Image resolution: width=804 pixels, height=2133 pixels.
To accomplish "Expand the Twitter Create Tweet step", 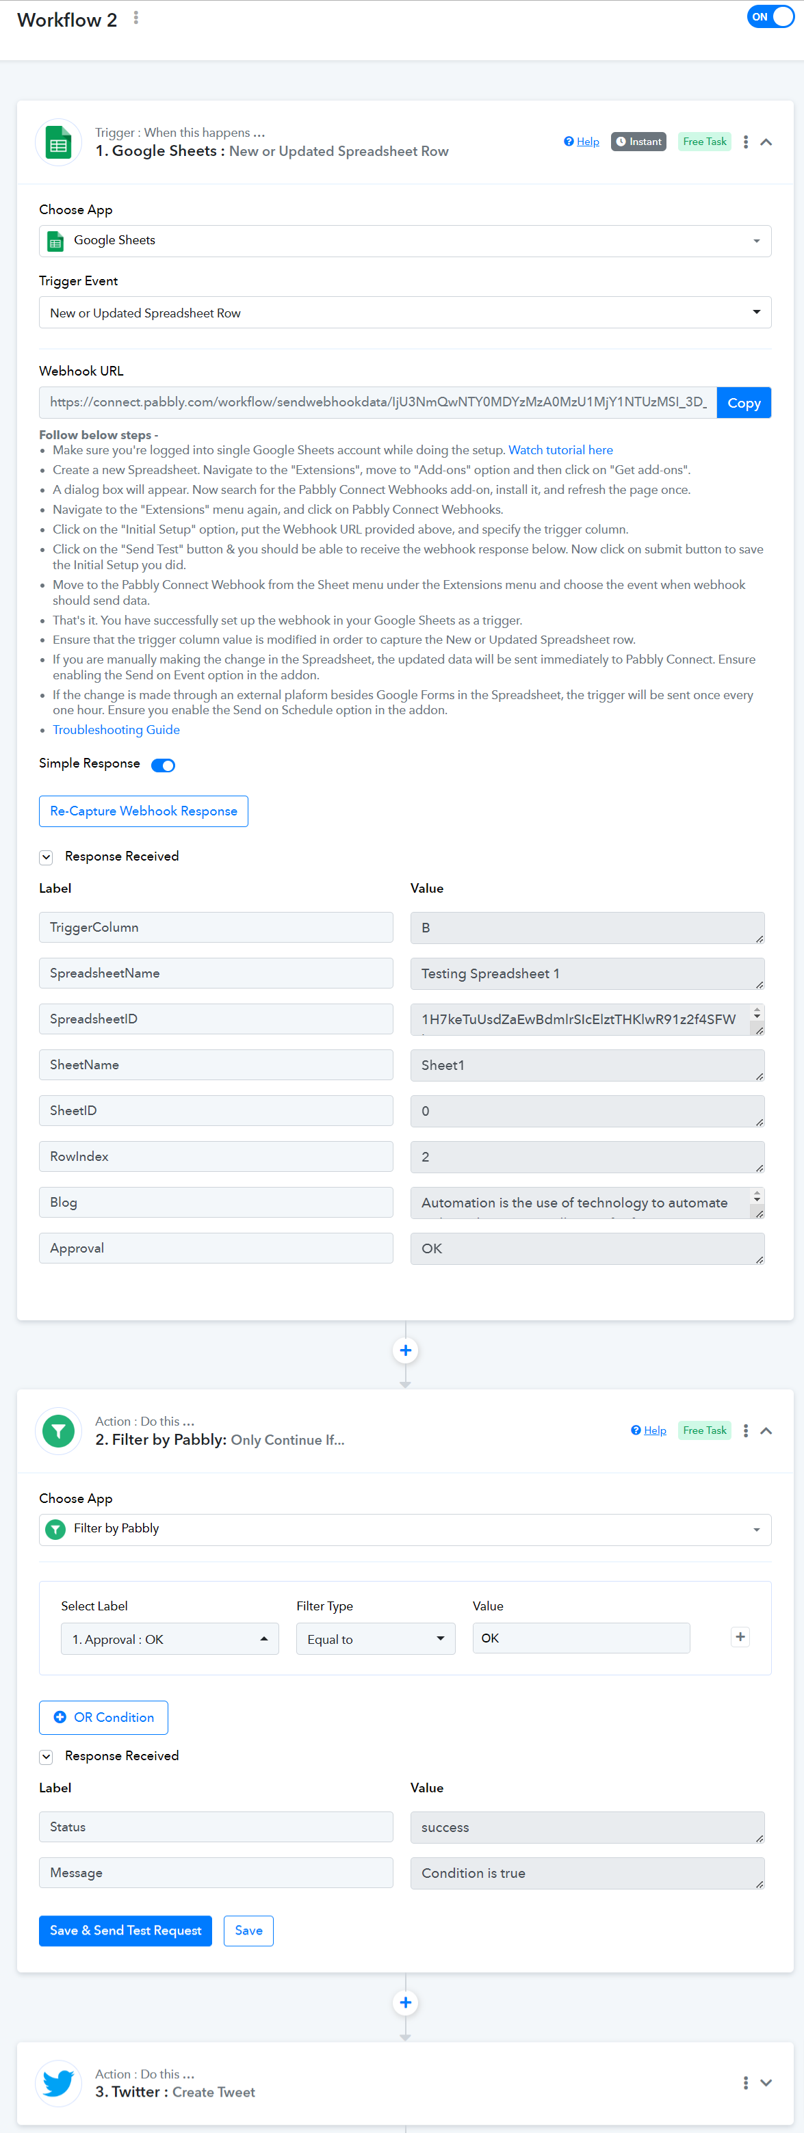I will [766, 2082].
